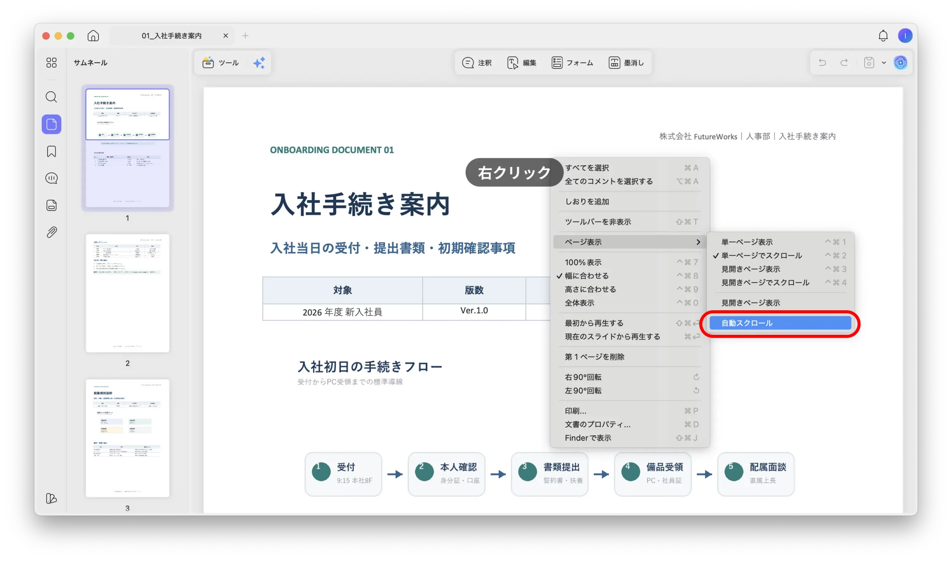Screen dimensions: 952x561
Task: Open the ツール tools menu
Action: [x=221, y=63]
